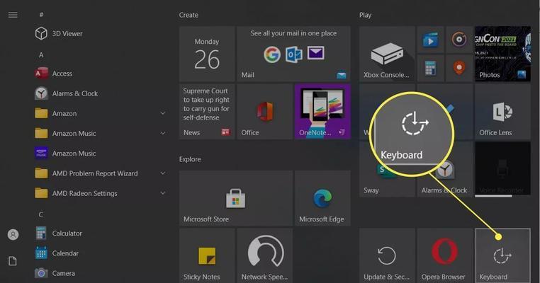Screen dimensions: 540x283
Task: Select the Play group heading
Action: click(x=365, y=15)
